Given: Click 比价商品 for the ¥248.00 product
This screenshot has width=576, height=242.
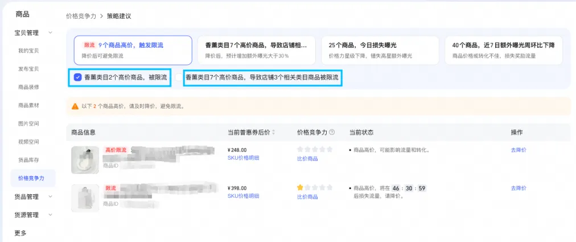Looking at the screenshot, I should point(307,158).
